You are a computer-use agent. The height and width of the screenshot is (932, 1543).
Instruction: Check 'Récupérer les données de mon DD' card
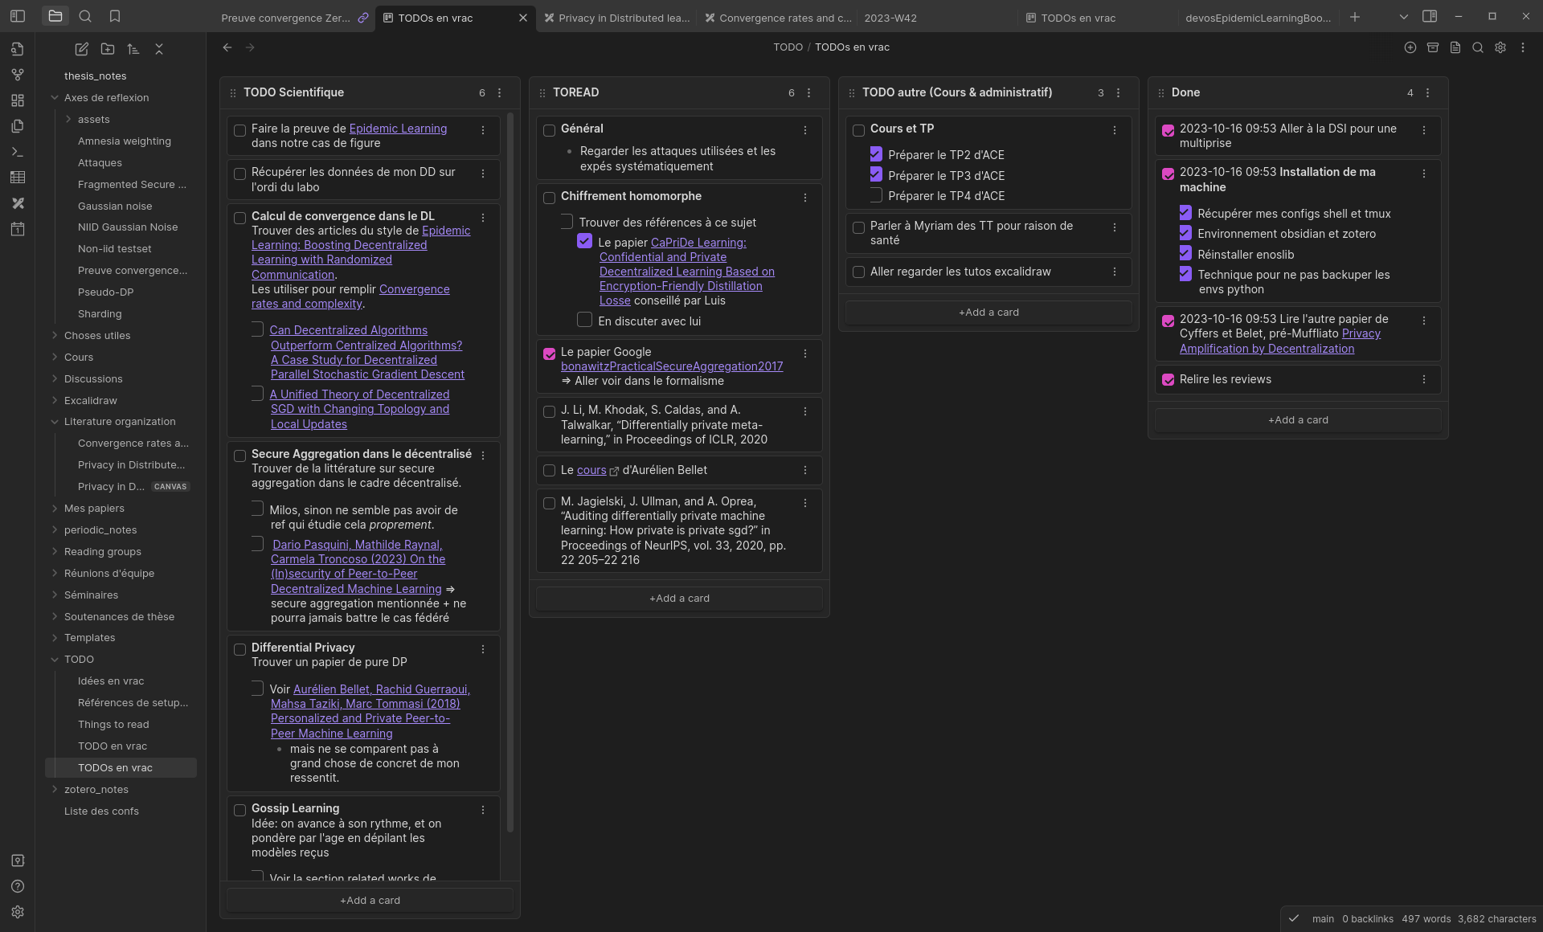point(239,174)
